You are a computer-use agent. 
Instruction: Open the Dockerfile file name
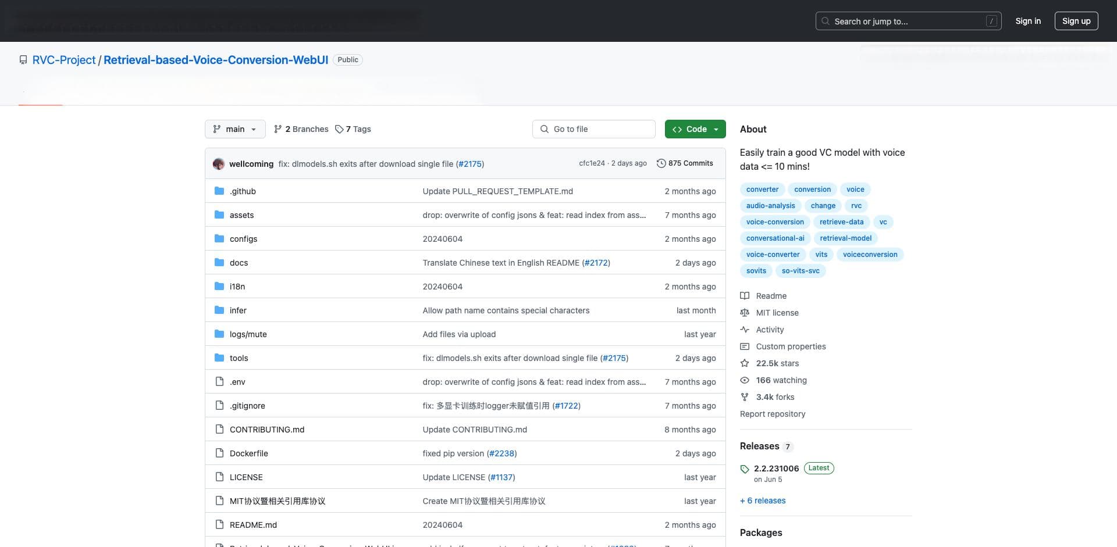pos(249,453)
